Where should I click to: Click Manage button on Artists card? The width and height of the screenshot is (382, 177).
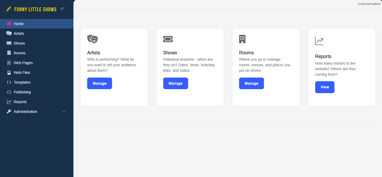click(x=100, y=83)
